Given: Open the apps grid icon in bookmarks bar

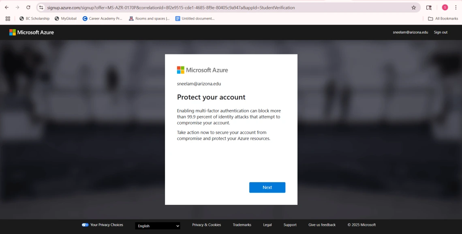Looking at the screenshot, I should pos(8,19).
